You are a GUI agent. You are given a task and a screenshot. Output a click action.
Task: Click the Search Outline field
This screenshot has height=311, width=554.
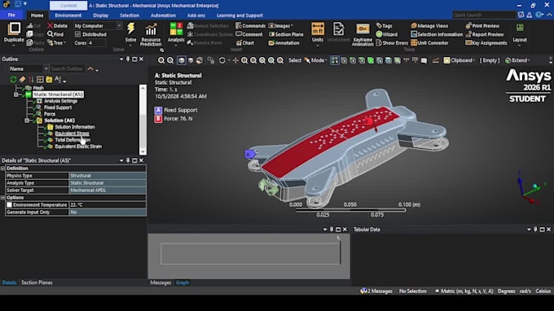(67, 69)
